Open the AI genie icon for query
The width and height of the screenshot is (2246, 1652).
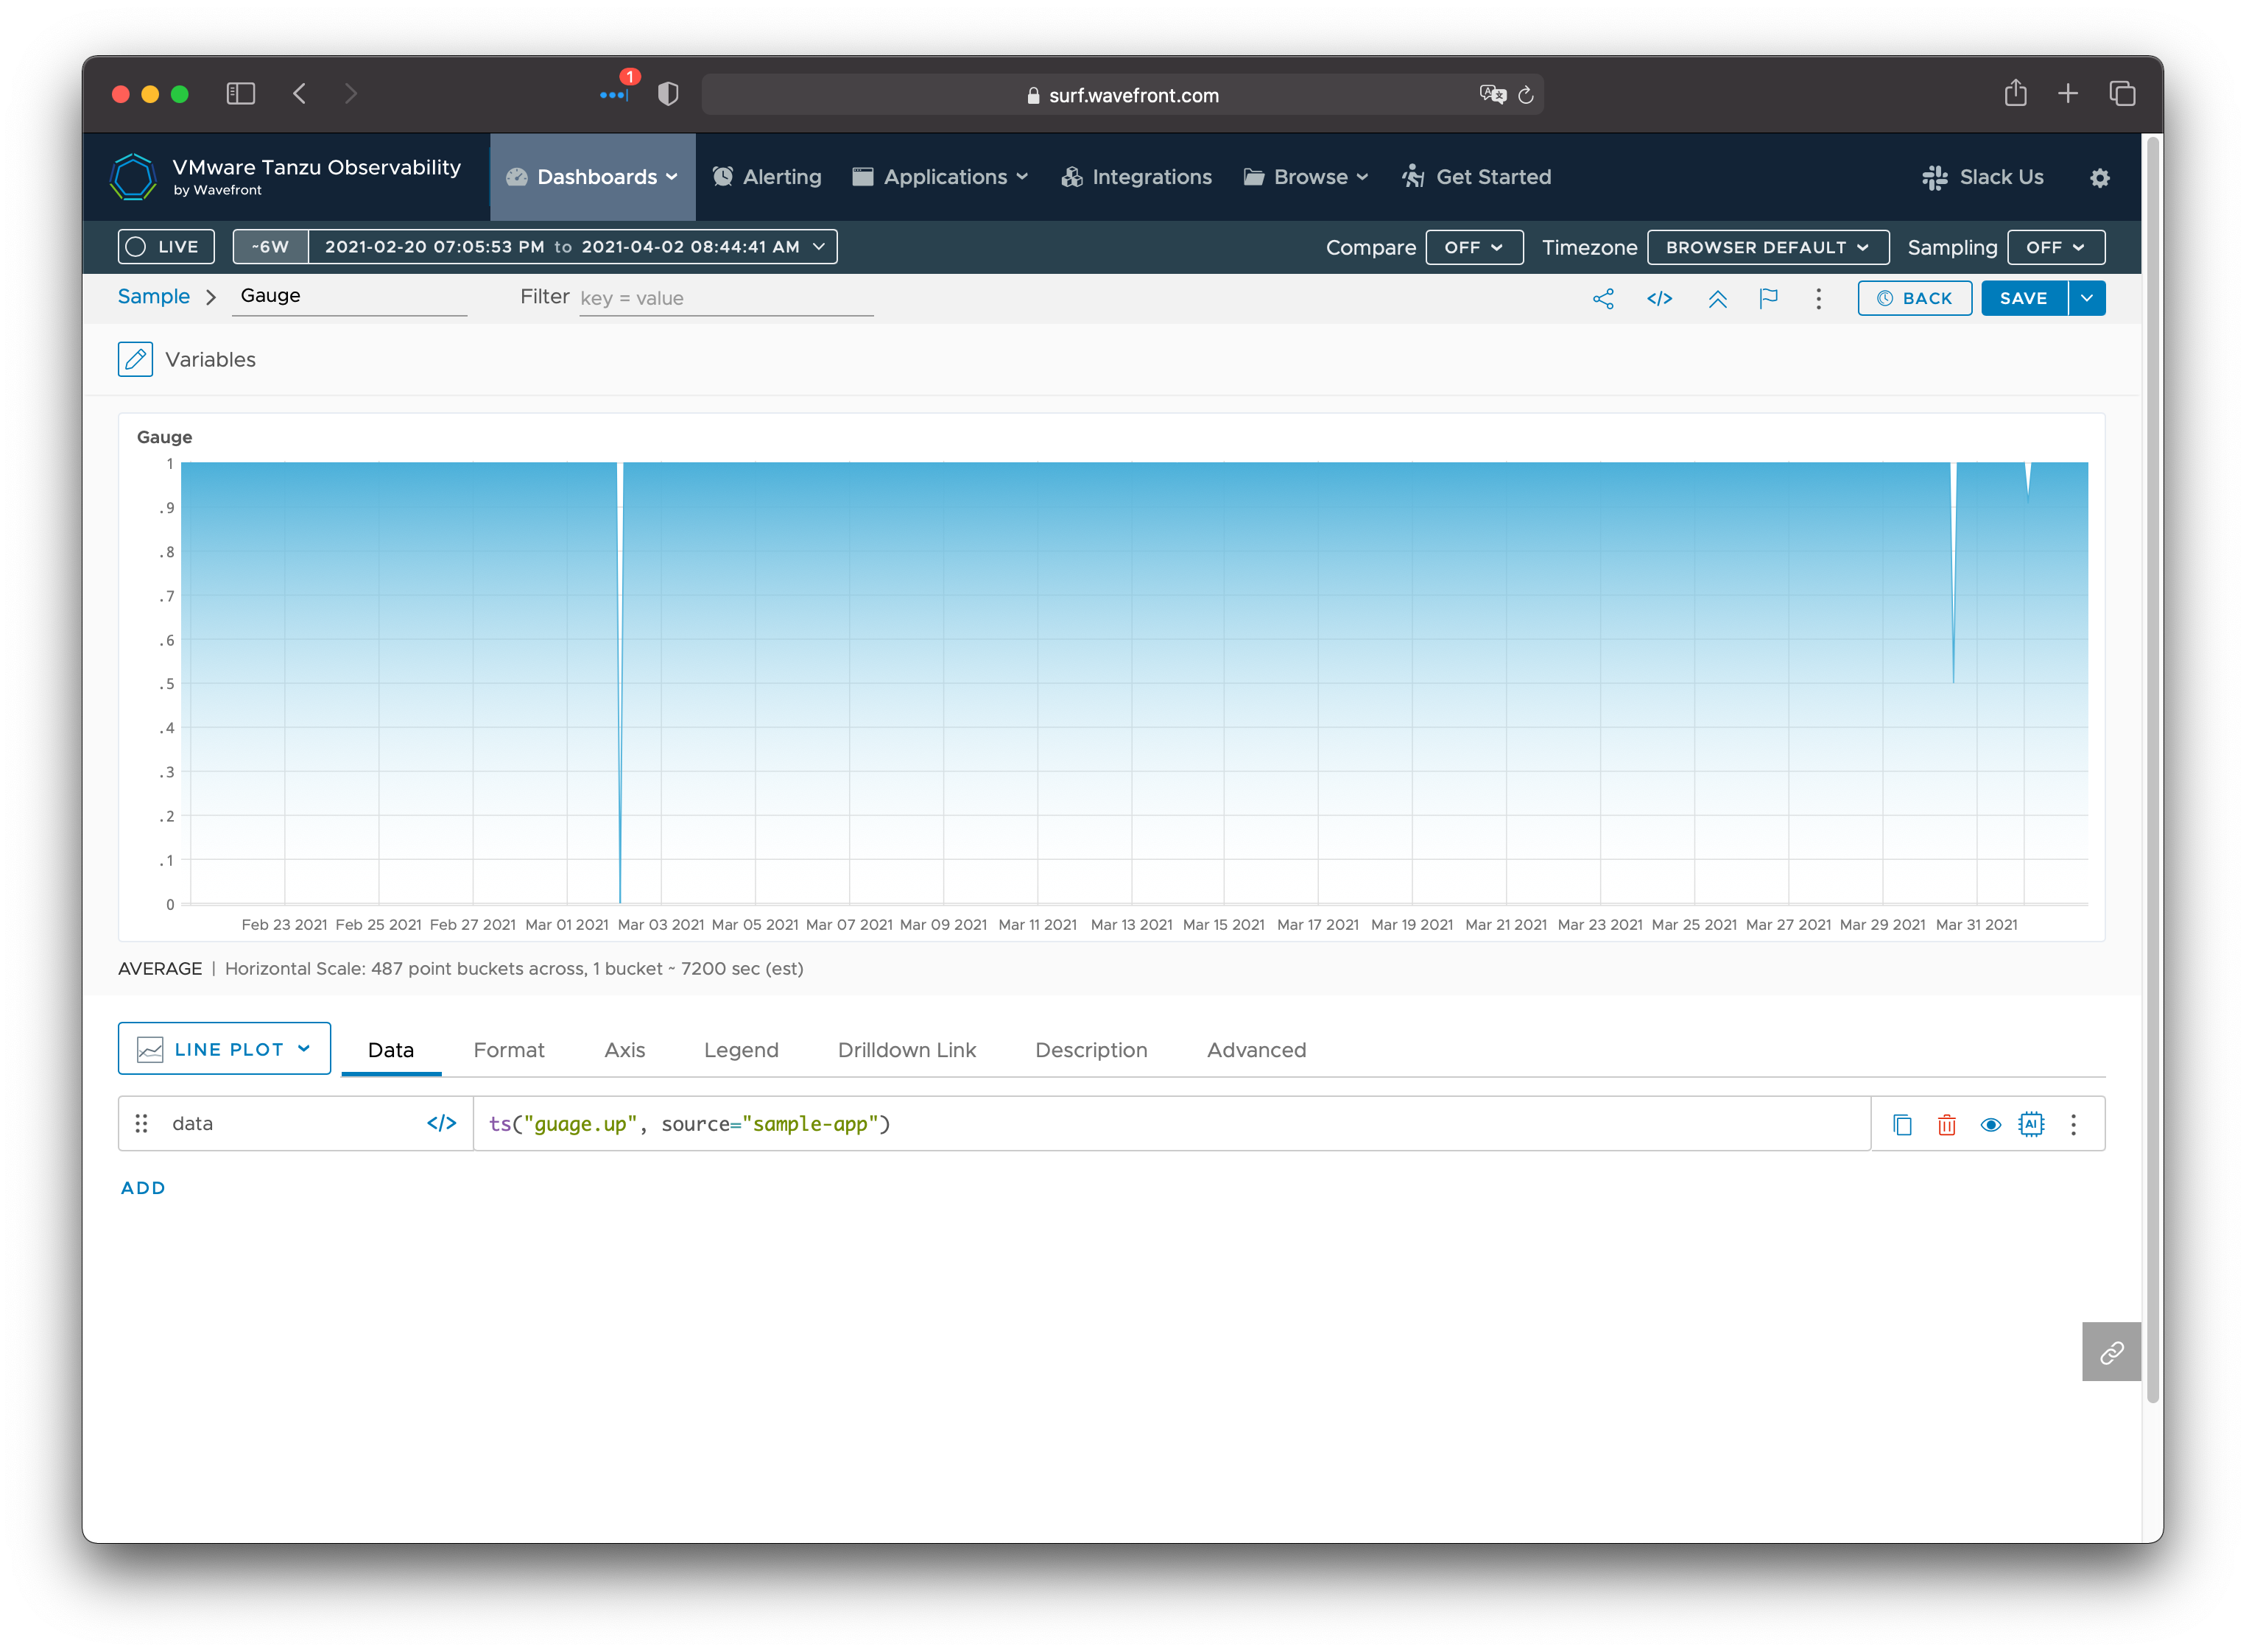(2031, 1124)
